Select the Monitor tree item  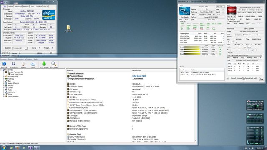point(10,85)
